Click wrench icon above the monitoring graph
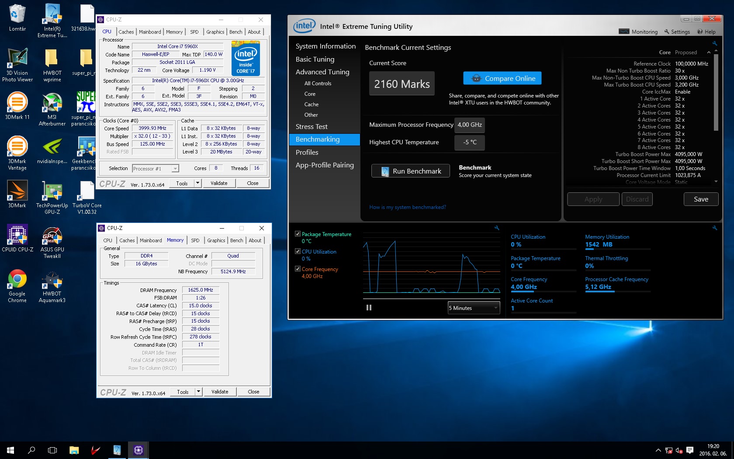Viewport: 734px width, 459px height. pos(497,228)
